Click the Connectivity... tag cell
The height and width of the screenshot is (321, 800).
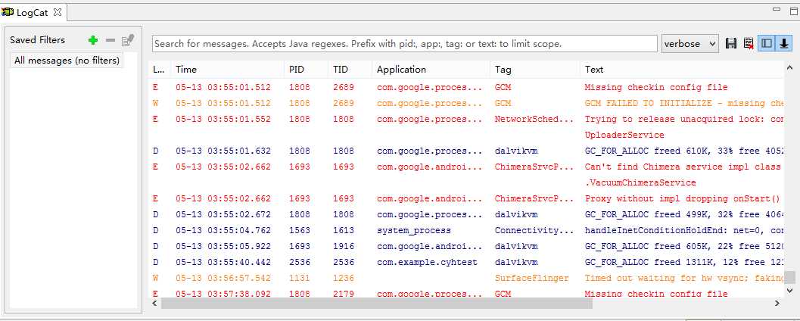(534, 230)
